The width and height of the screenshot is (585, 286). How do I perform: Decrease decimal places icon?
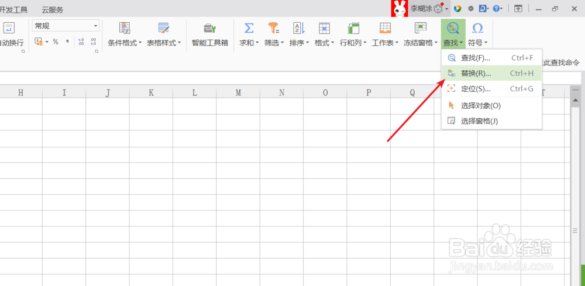click(x=93, y=42)
